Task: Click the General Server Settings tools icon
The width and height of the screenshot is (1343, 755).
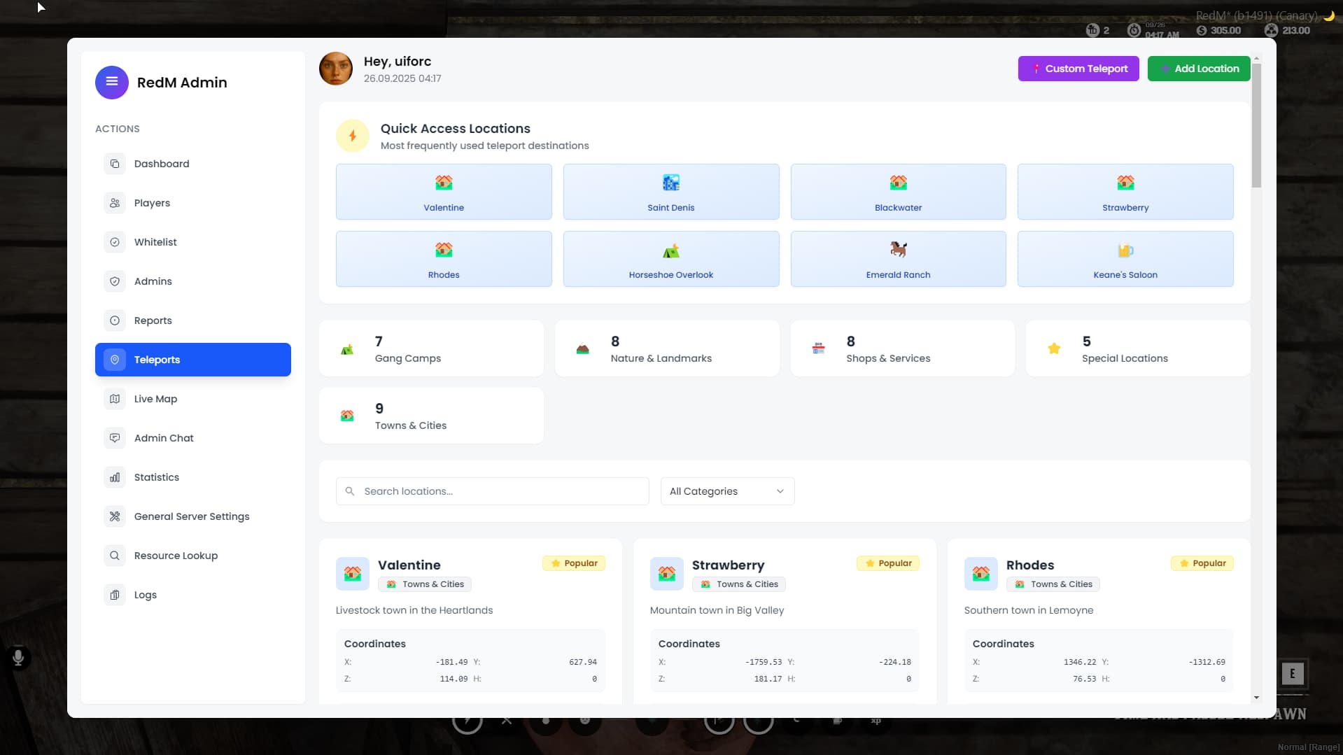Action: click(x=115, y=516)
